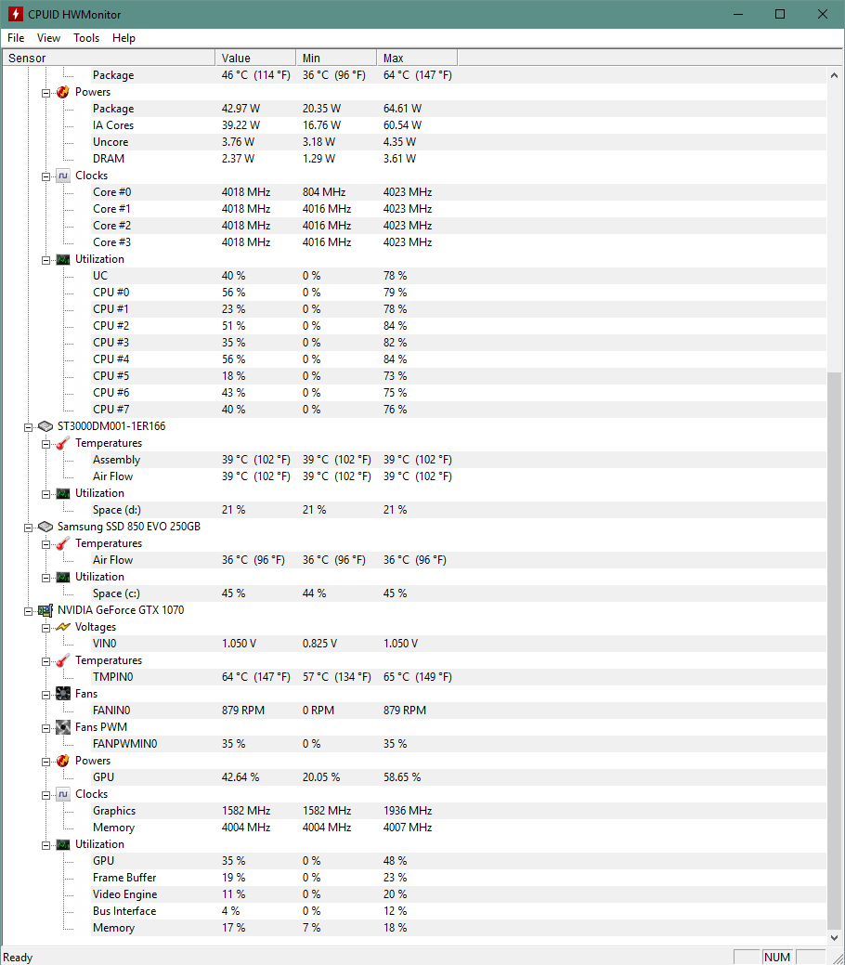The width and height of the screenshot is (845, 965).
Task: Collapse GPU Clocks node above Graphics row
Action: pos(45,796)
